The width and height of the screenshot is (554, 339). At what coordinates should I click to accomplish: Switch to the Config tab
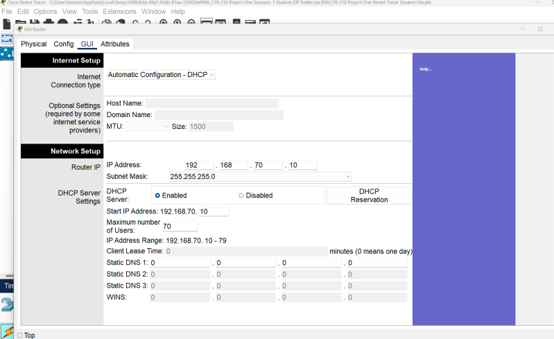64,44
